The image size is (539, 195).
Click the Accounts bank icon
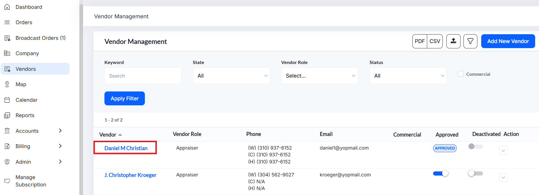pyautogui.click(x=7, y=131)
